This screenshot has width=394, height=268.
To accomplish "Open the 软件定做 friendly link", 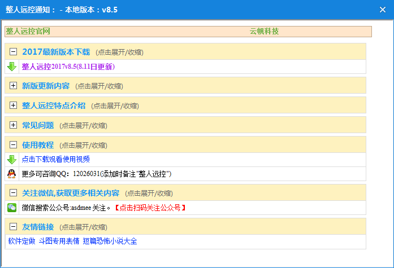I will 21,241.
